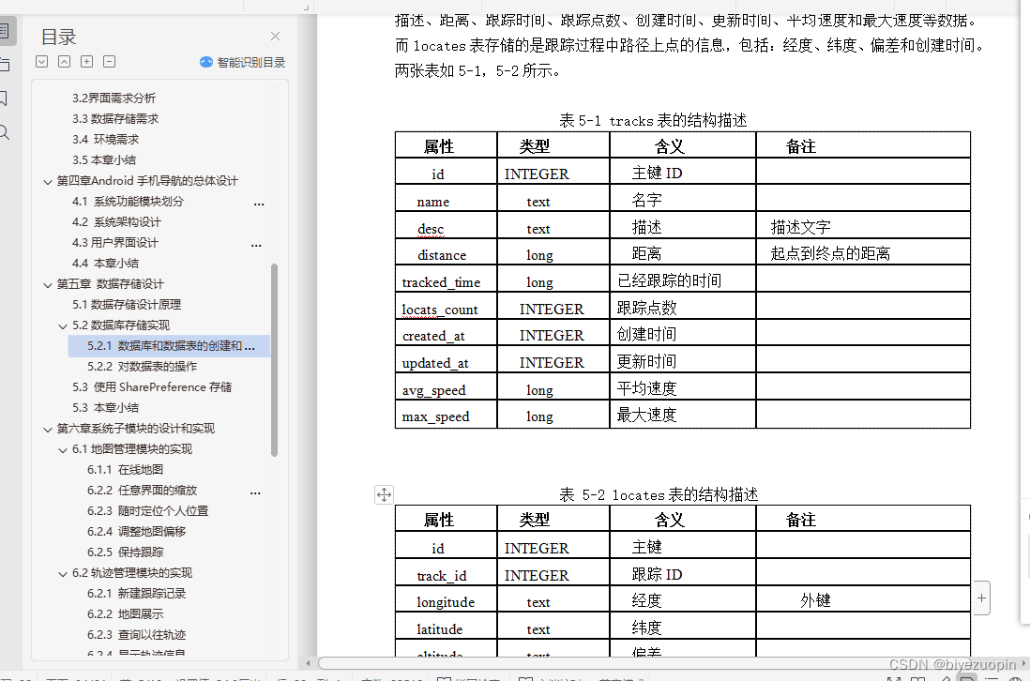1030x681 pixels.
Task: Collapse the 6.2 轨迹管理模块的实现 node
Action: (63, 574)
